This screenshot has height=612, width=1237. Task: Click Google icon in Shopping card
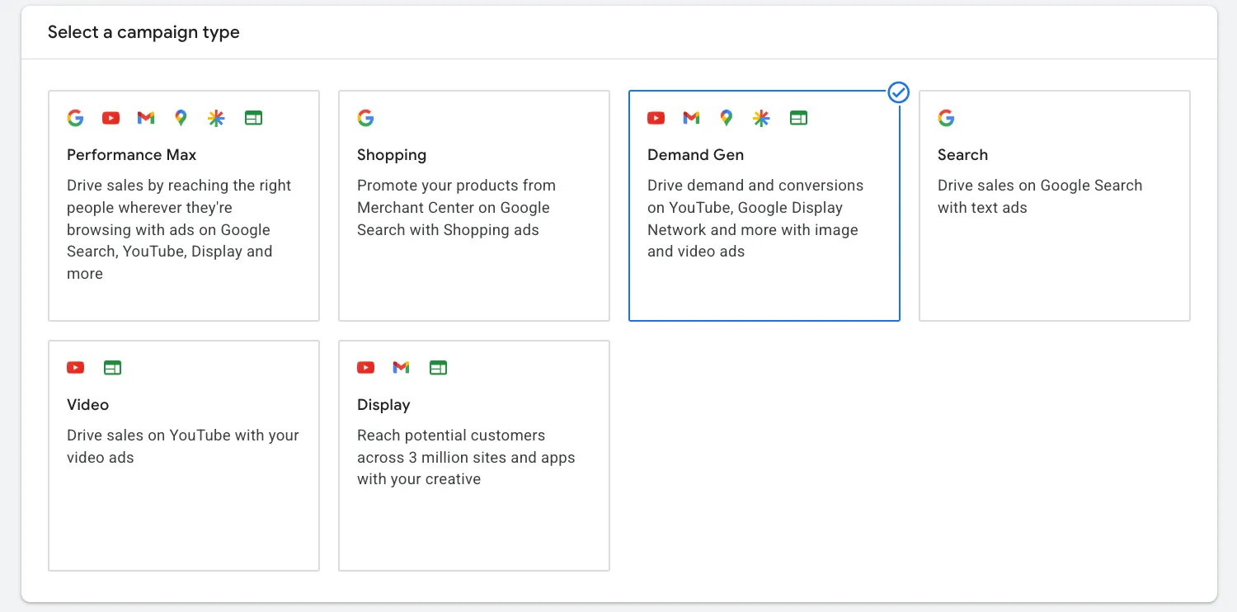click(365, 118)
